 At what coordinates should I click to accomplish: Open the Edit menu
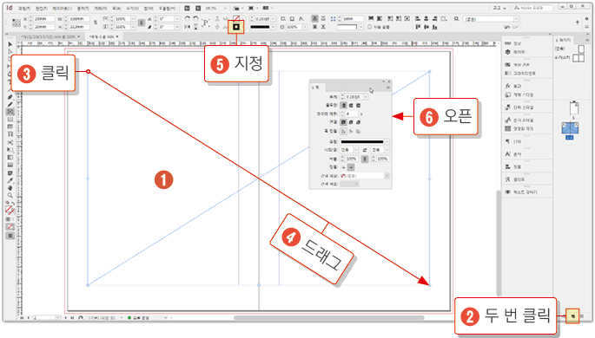[42, 8]
